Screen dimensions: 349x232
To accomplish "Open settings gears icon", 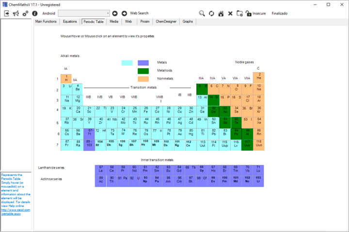I will [25, 14].
